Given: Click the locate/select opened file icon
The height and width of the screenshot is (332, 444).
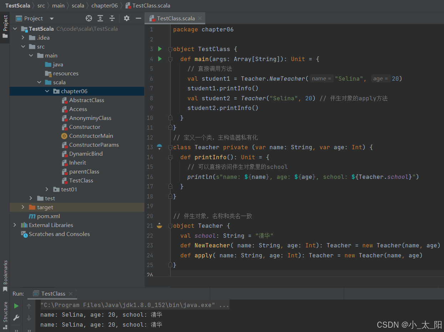Looking at the screenshot, I should pyautogui.click(x=89, y=18).
